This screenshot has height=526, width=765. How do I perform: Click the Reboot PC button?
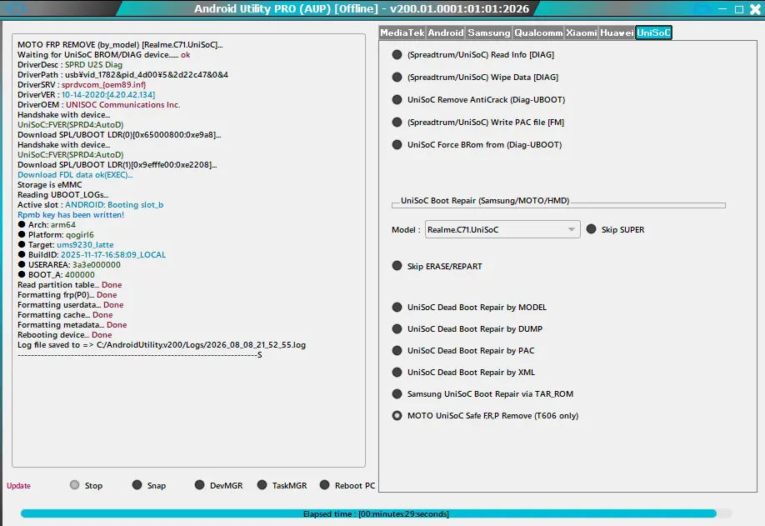tap(347, 485)
